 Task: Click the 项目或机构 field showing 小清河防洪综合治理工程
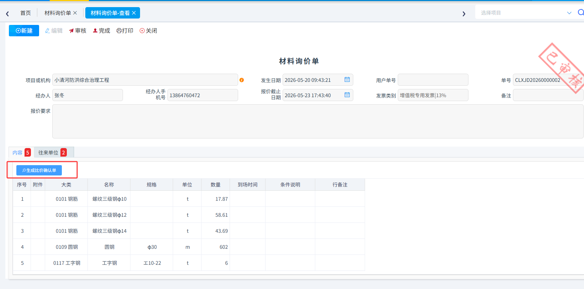tap(145, 80)
